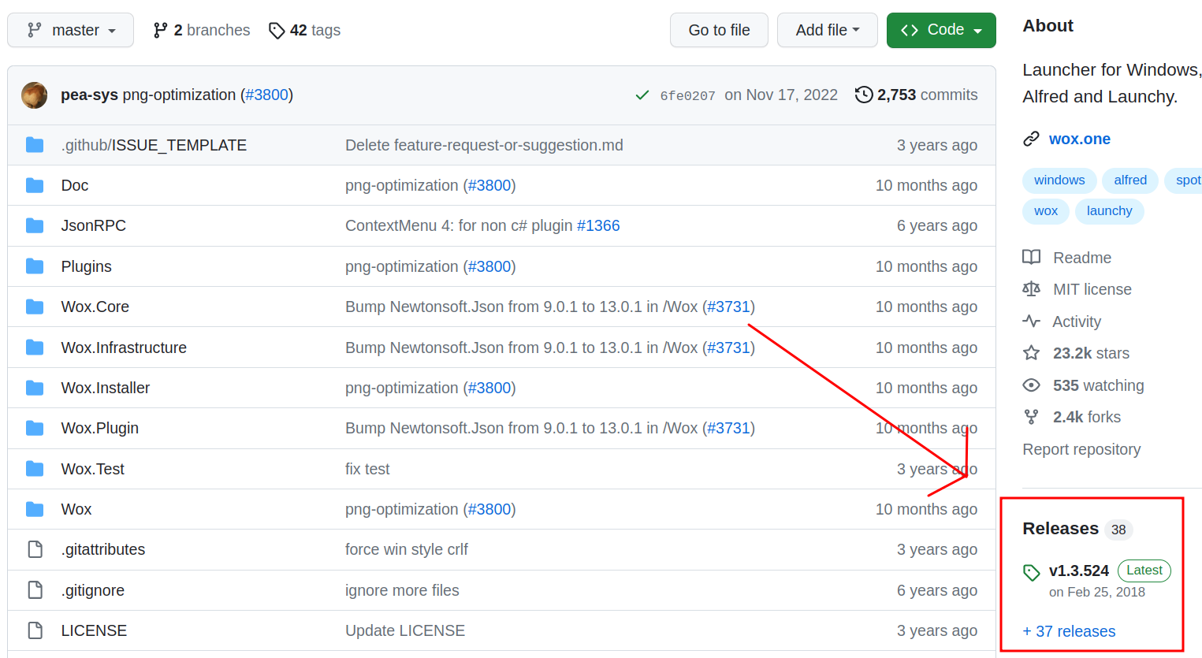This screenshot has height=658, width=1202.
Task: Click the file icon beside .gitattributes
Action: point(35,549)
